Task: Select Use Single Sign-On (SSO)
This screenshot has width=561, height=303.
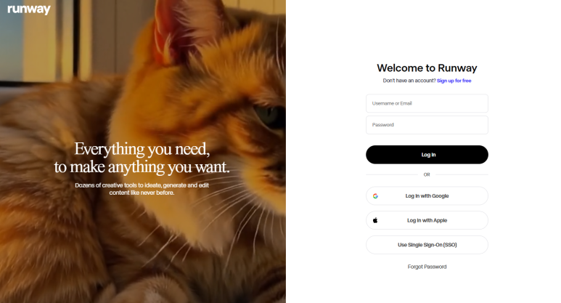Action: [427, 245]
